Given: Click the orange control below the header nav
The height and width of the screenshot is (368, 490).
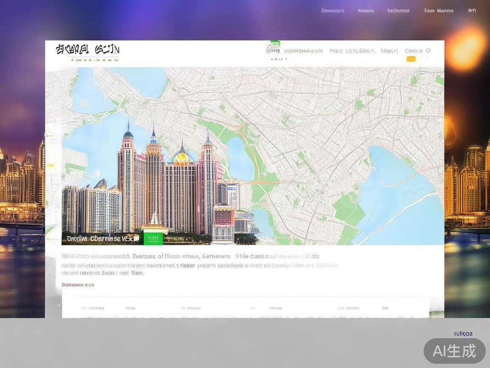Looking at the screenshot, I should 411,58.
